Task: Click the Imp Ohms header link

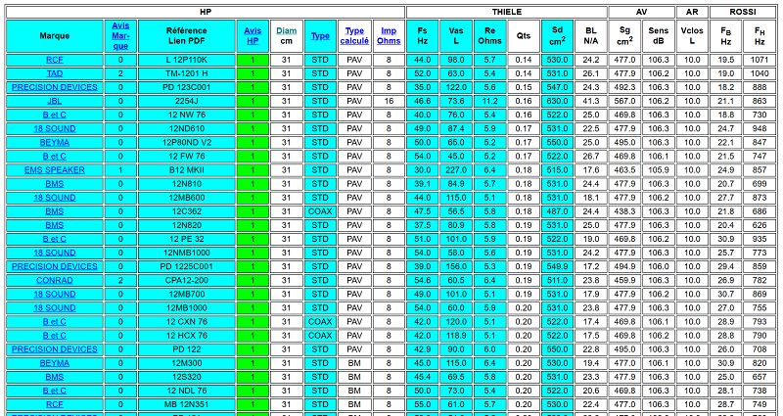Action: pos(389,36)
